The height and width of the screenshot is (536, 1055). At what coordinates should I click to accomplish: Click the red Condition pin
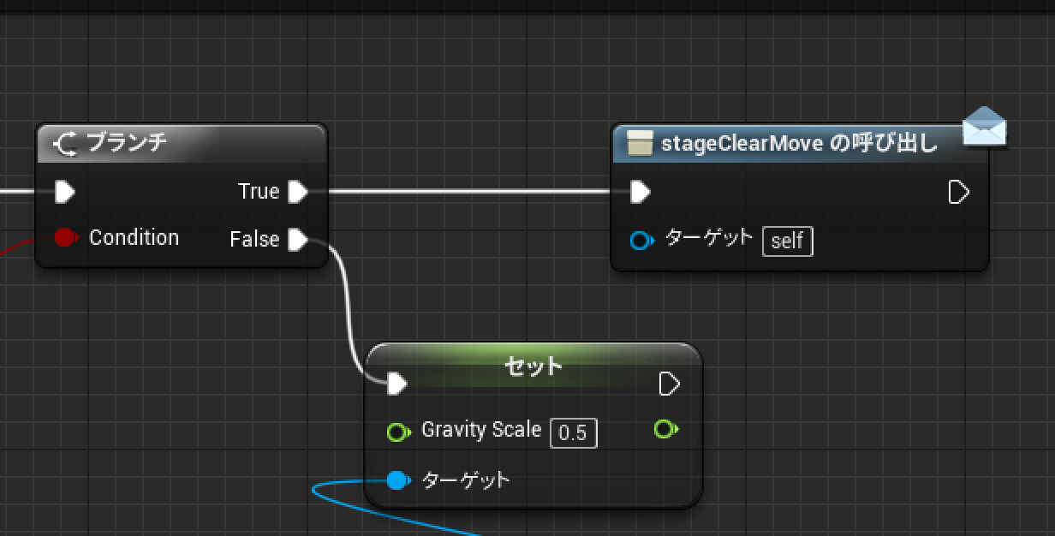[65, 237]
